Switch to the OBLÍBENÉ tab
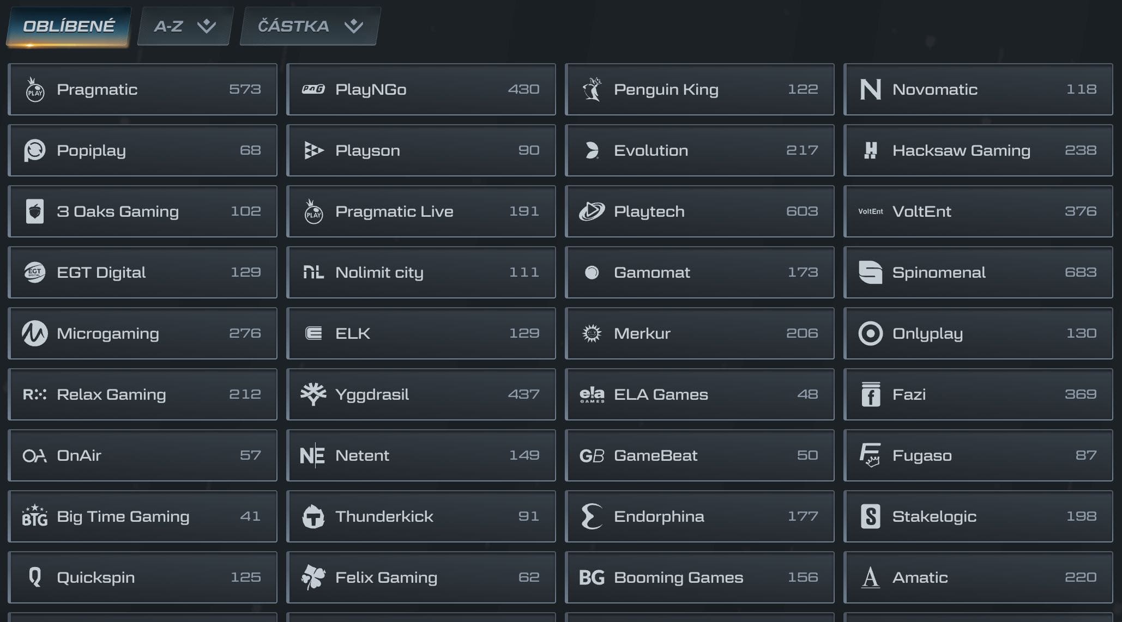 (69, 26)
